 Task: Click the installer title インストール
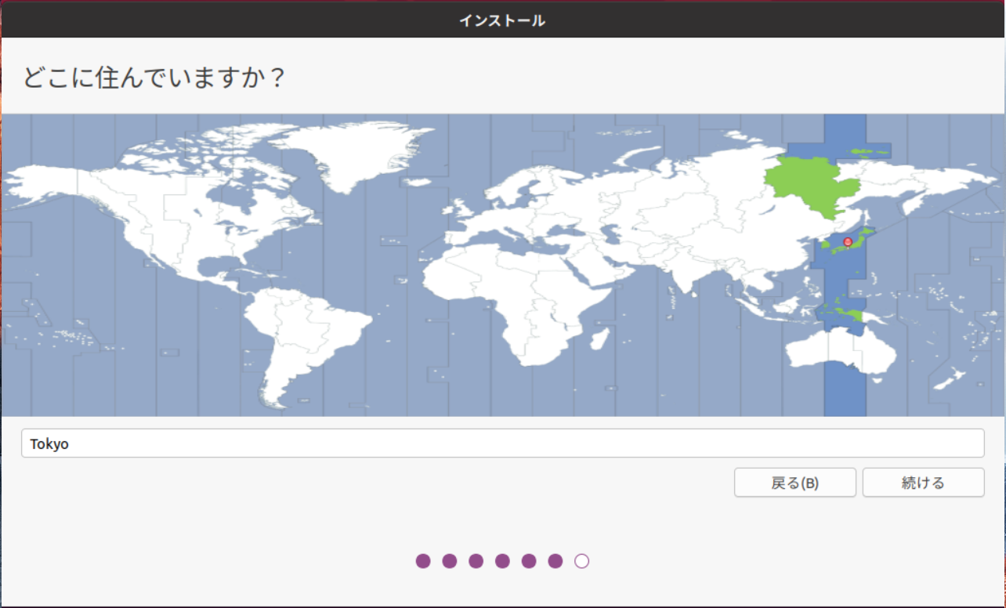click(502, 20)
